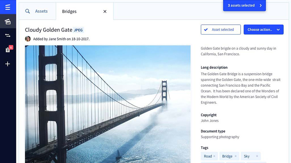Click the Added by Jane Smith text
291x163 pixels.
click(x=61, y=39)
